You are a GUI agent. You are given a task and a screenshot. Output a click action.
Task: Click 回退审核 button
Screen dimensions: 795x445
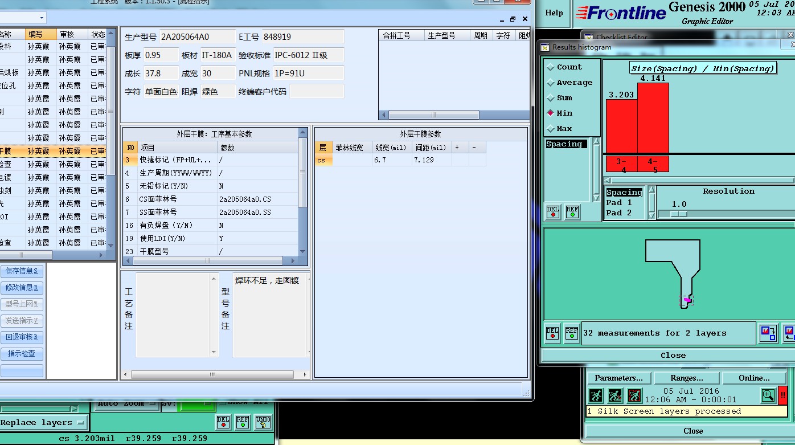click(22, 337)
